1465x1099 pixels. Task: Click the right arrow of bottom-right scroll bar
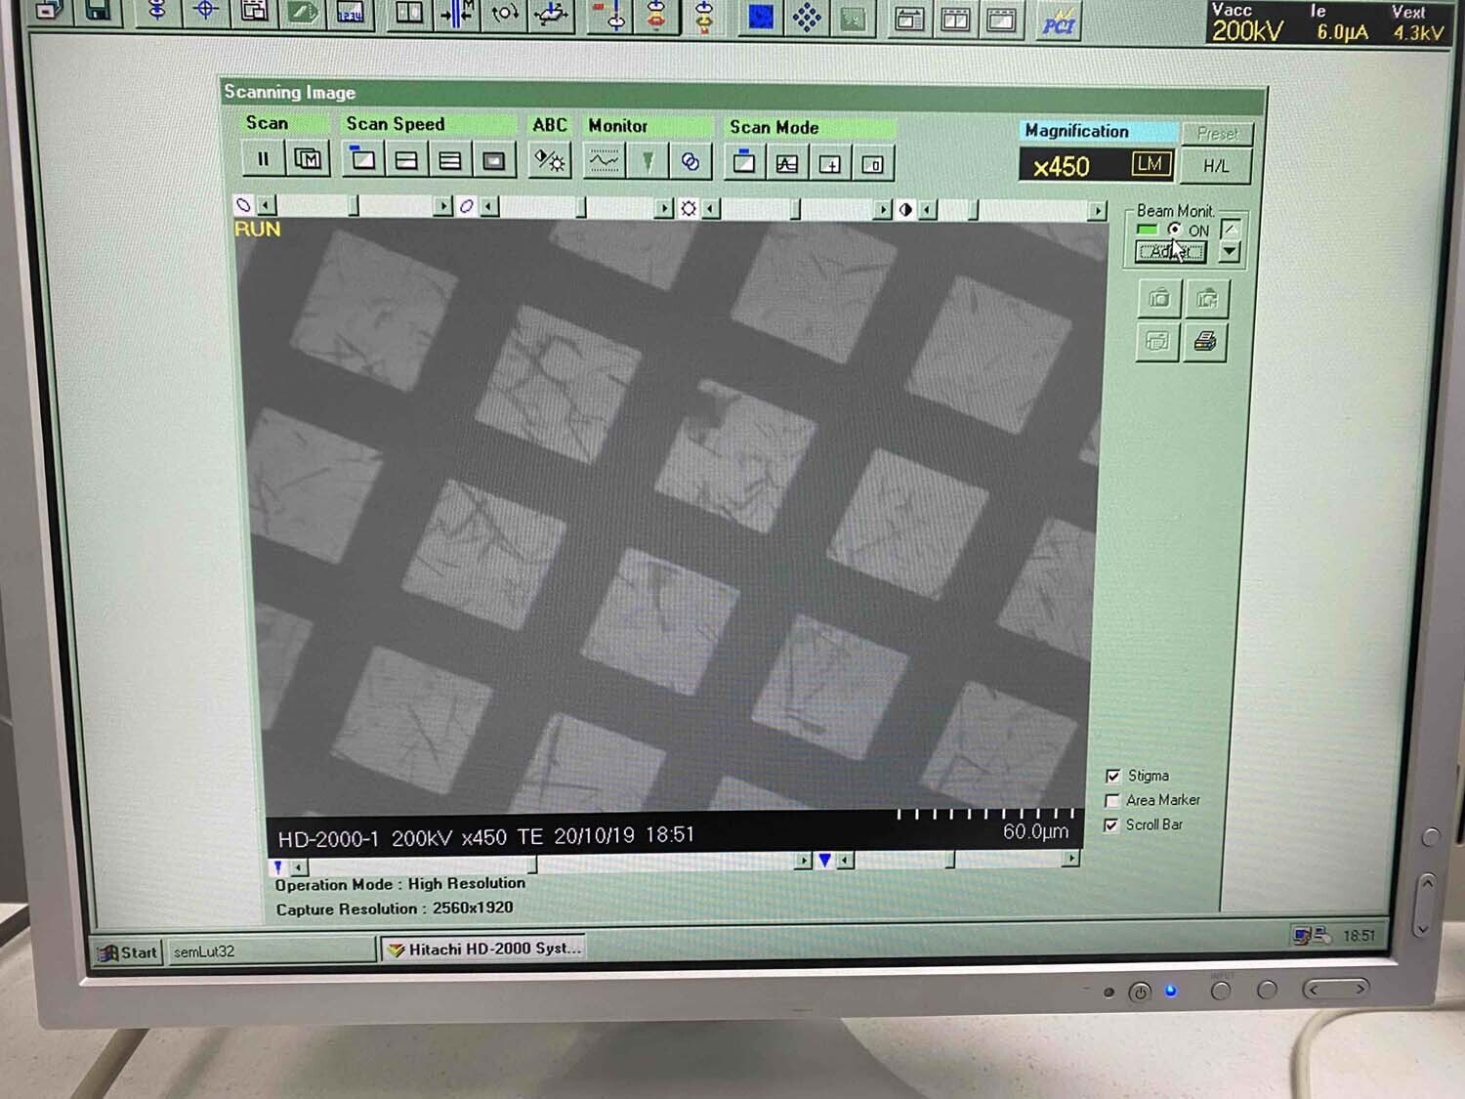pos(1070,859)
